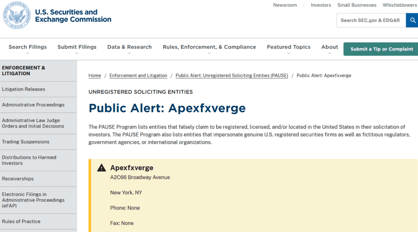Expand the Submit Filings chevron

tap(77, 54)
